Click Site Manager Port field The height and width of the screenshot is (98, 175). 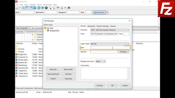pos(126,34)
